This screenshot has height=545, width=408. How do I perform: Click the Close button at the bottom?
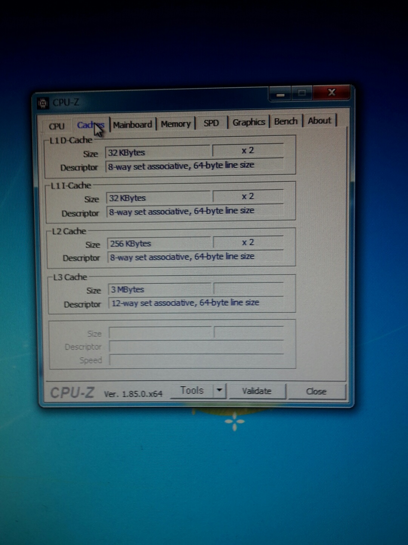tap(316, 391)
